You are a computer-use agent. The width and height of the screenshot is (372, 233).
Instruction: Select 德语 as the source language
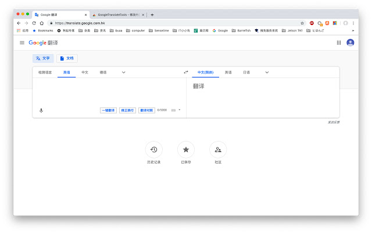(103, 72)
